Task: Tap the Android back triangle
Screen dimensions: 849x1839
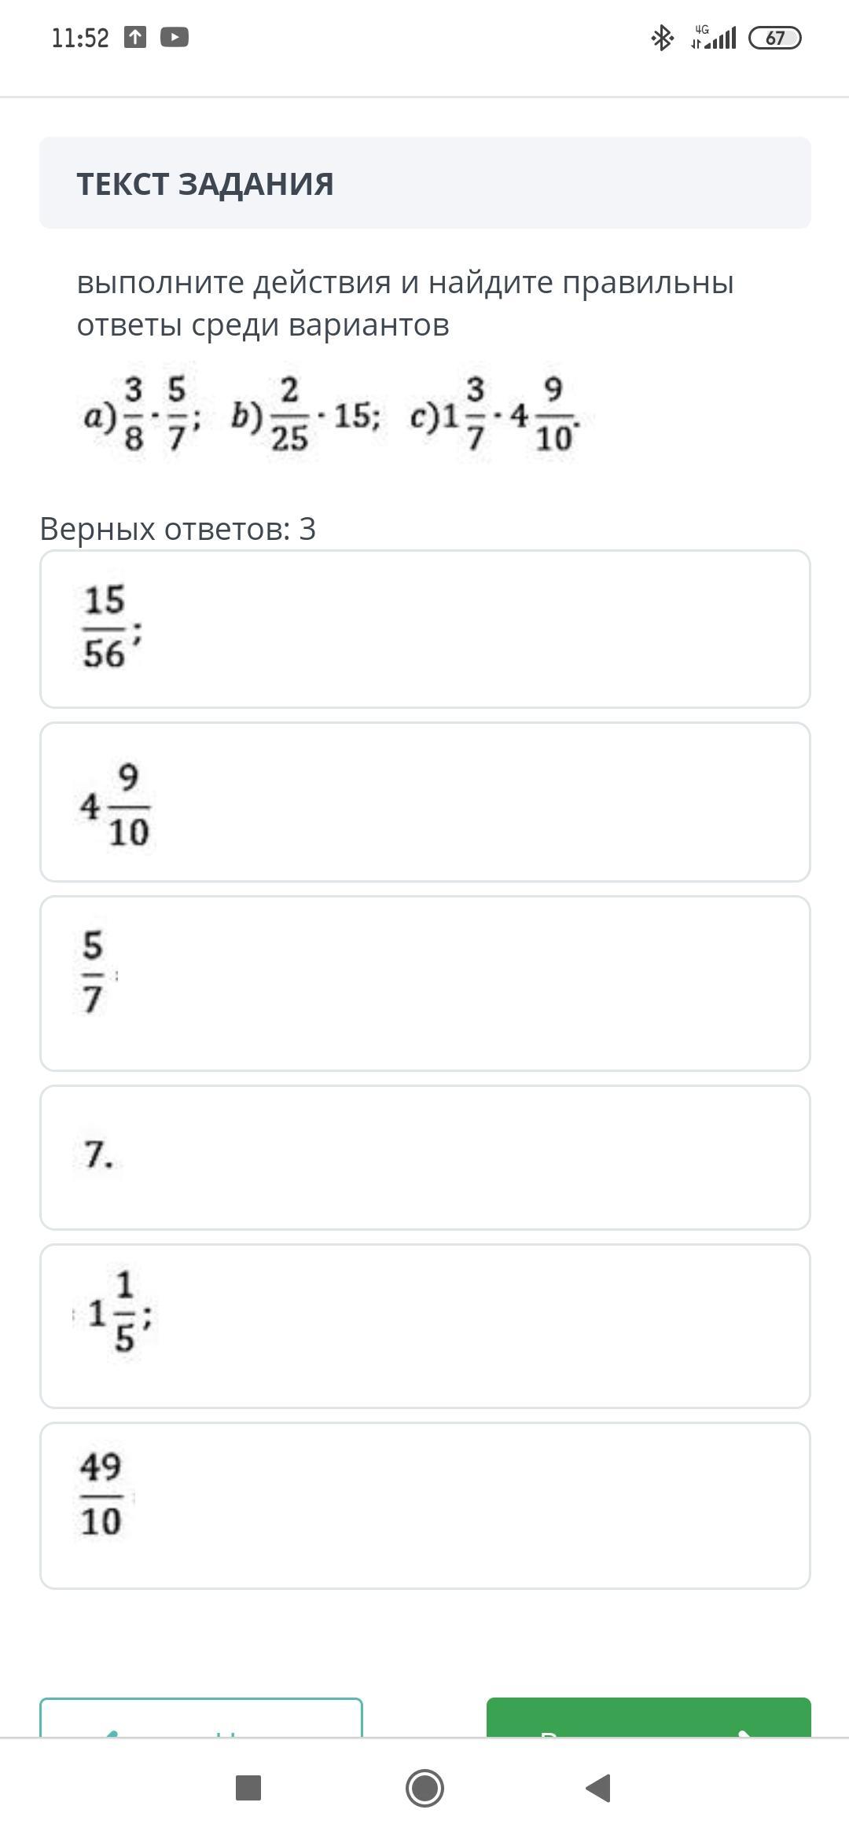Action: [598, 1788]
